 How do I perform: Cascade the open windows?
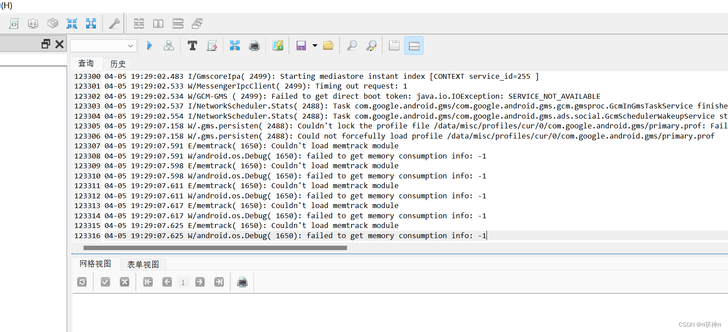[197, 23]
